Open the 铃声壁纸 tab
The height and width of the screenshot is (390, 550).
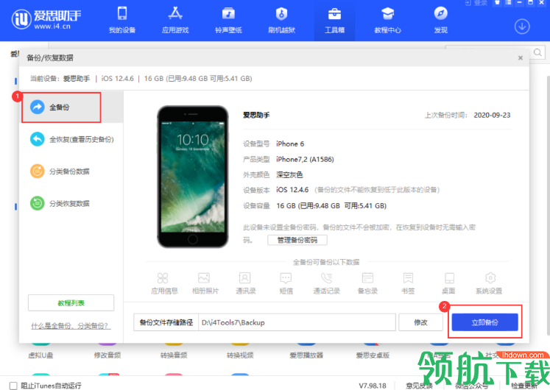pyautogui.click(x=228, y=21)
